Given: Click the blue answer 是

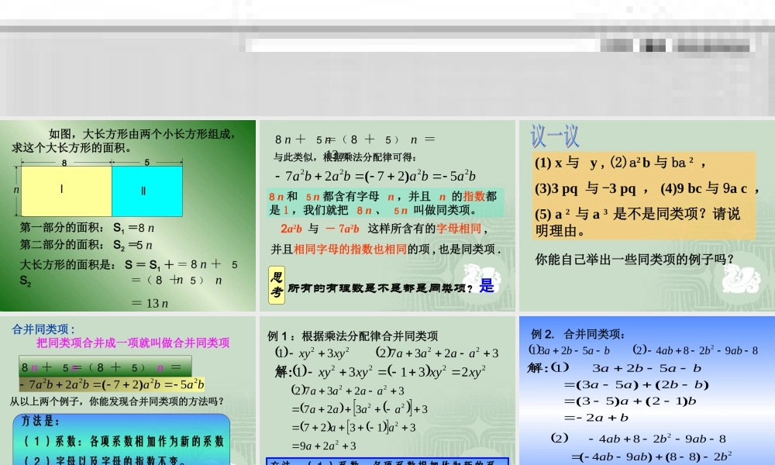Looking at the screenshot, I should coord(487,286).
